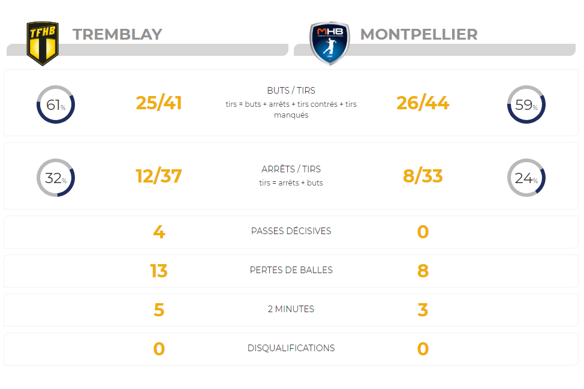Click Tremblay's 13 lost balls value
The image size is (584, 389).
(x=159, y=271)
